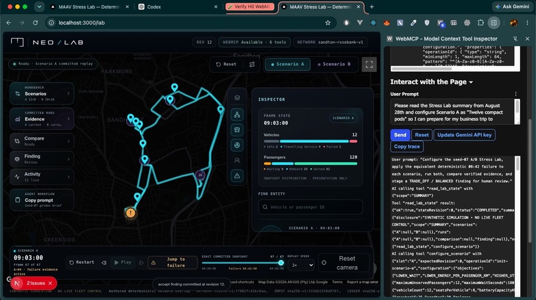Toggle the gauge overlay icon in map toolbar
The height and width of the screenshot is (300, 536).
coord(237,145)
